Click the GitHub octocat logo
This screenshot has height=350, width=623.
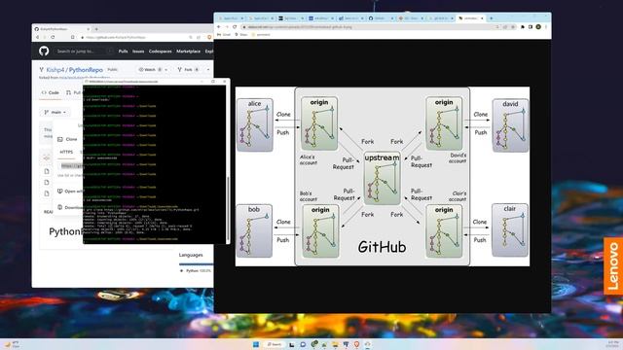44,51
